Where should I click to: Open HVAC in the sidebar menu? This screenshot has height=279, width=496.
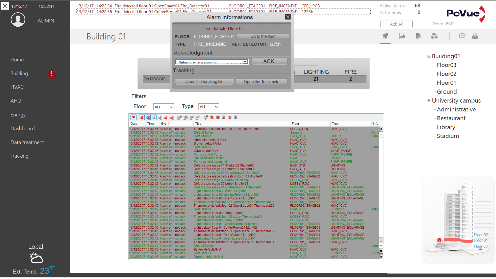[x=17, y=87]
